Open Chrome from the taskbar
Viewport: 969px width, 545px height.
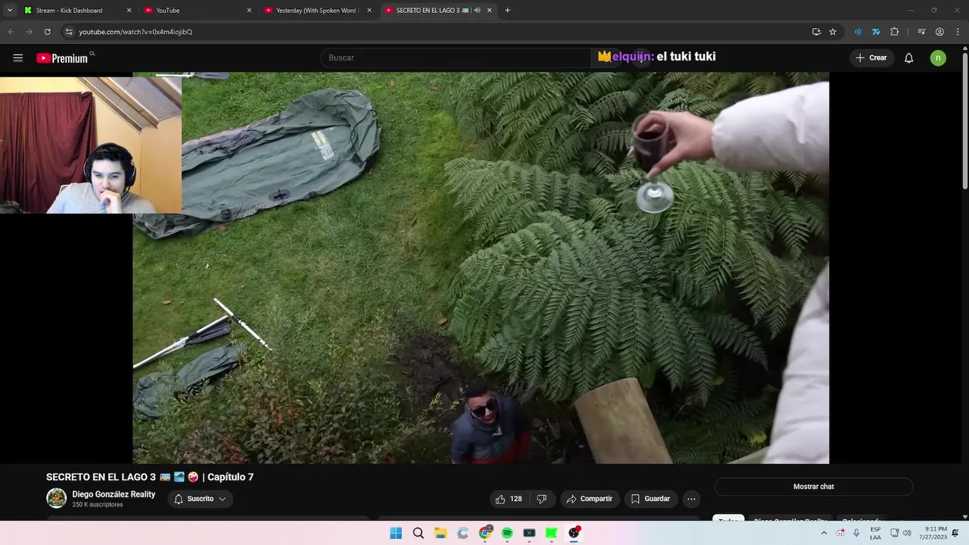coord(485,533)
